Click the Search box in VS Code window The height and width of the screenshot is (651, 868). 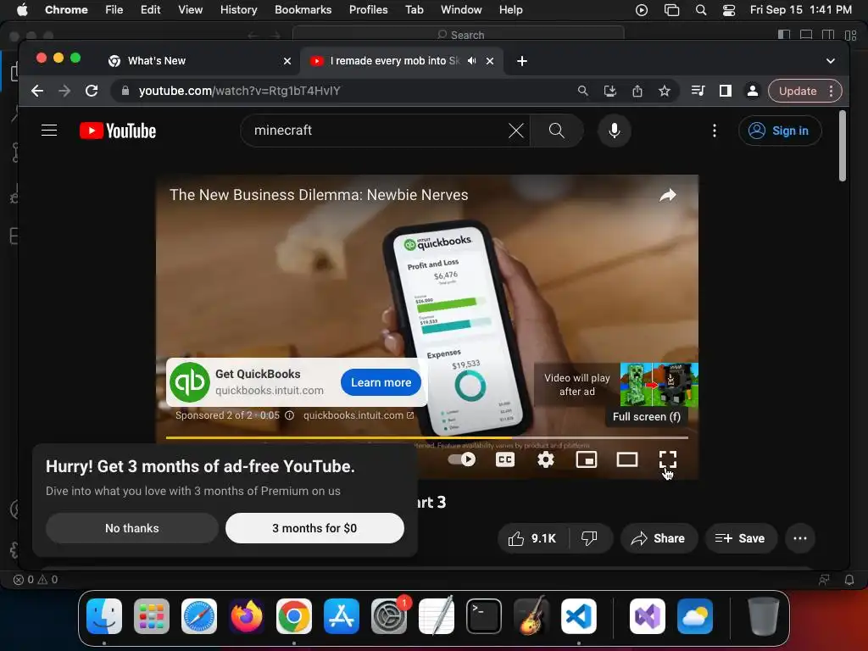[459, 34]
